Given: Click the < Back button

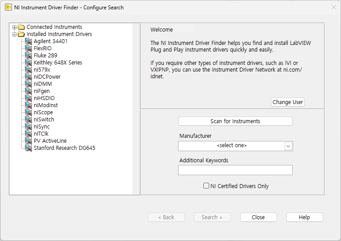Looking at the screenshot, I should pyautogui.click(x=166, y=217).
